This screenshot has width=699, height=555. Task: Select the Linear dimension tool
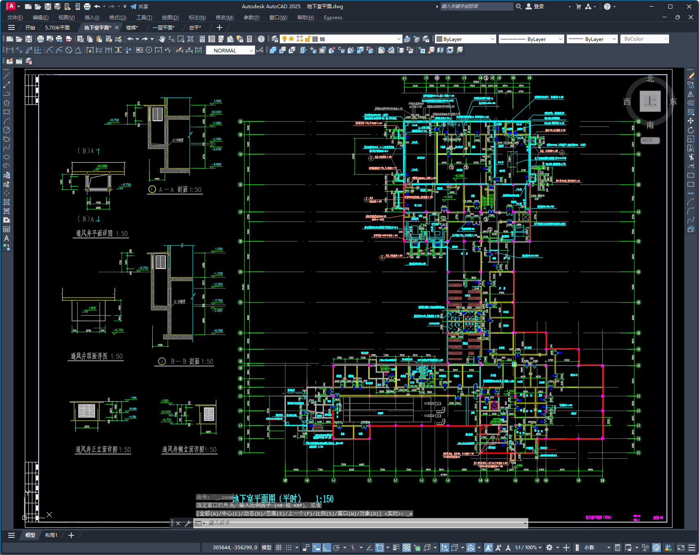coord(10,50)
